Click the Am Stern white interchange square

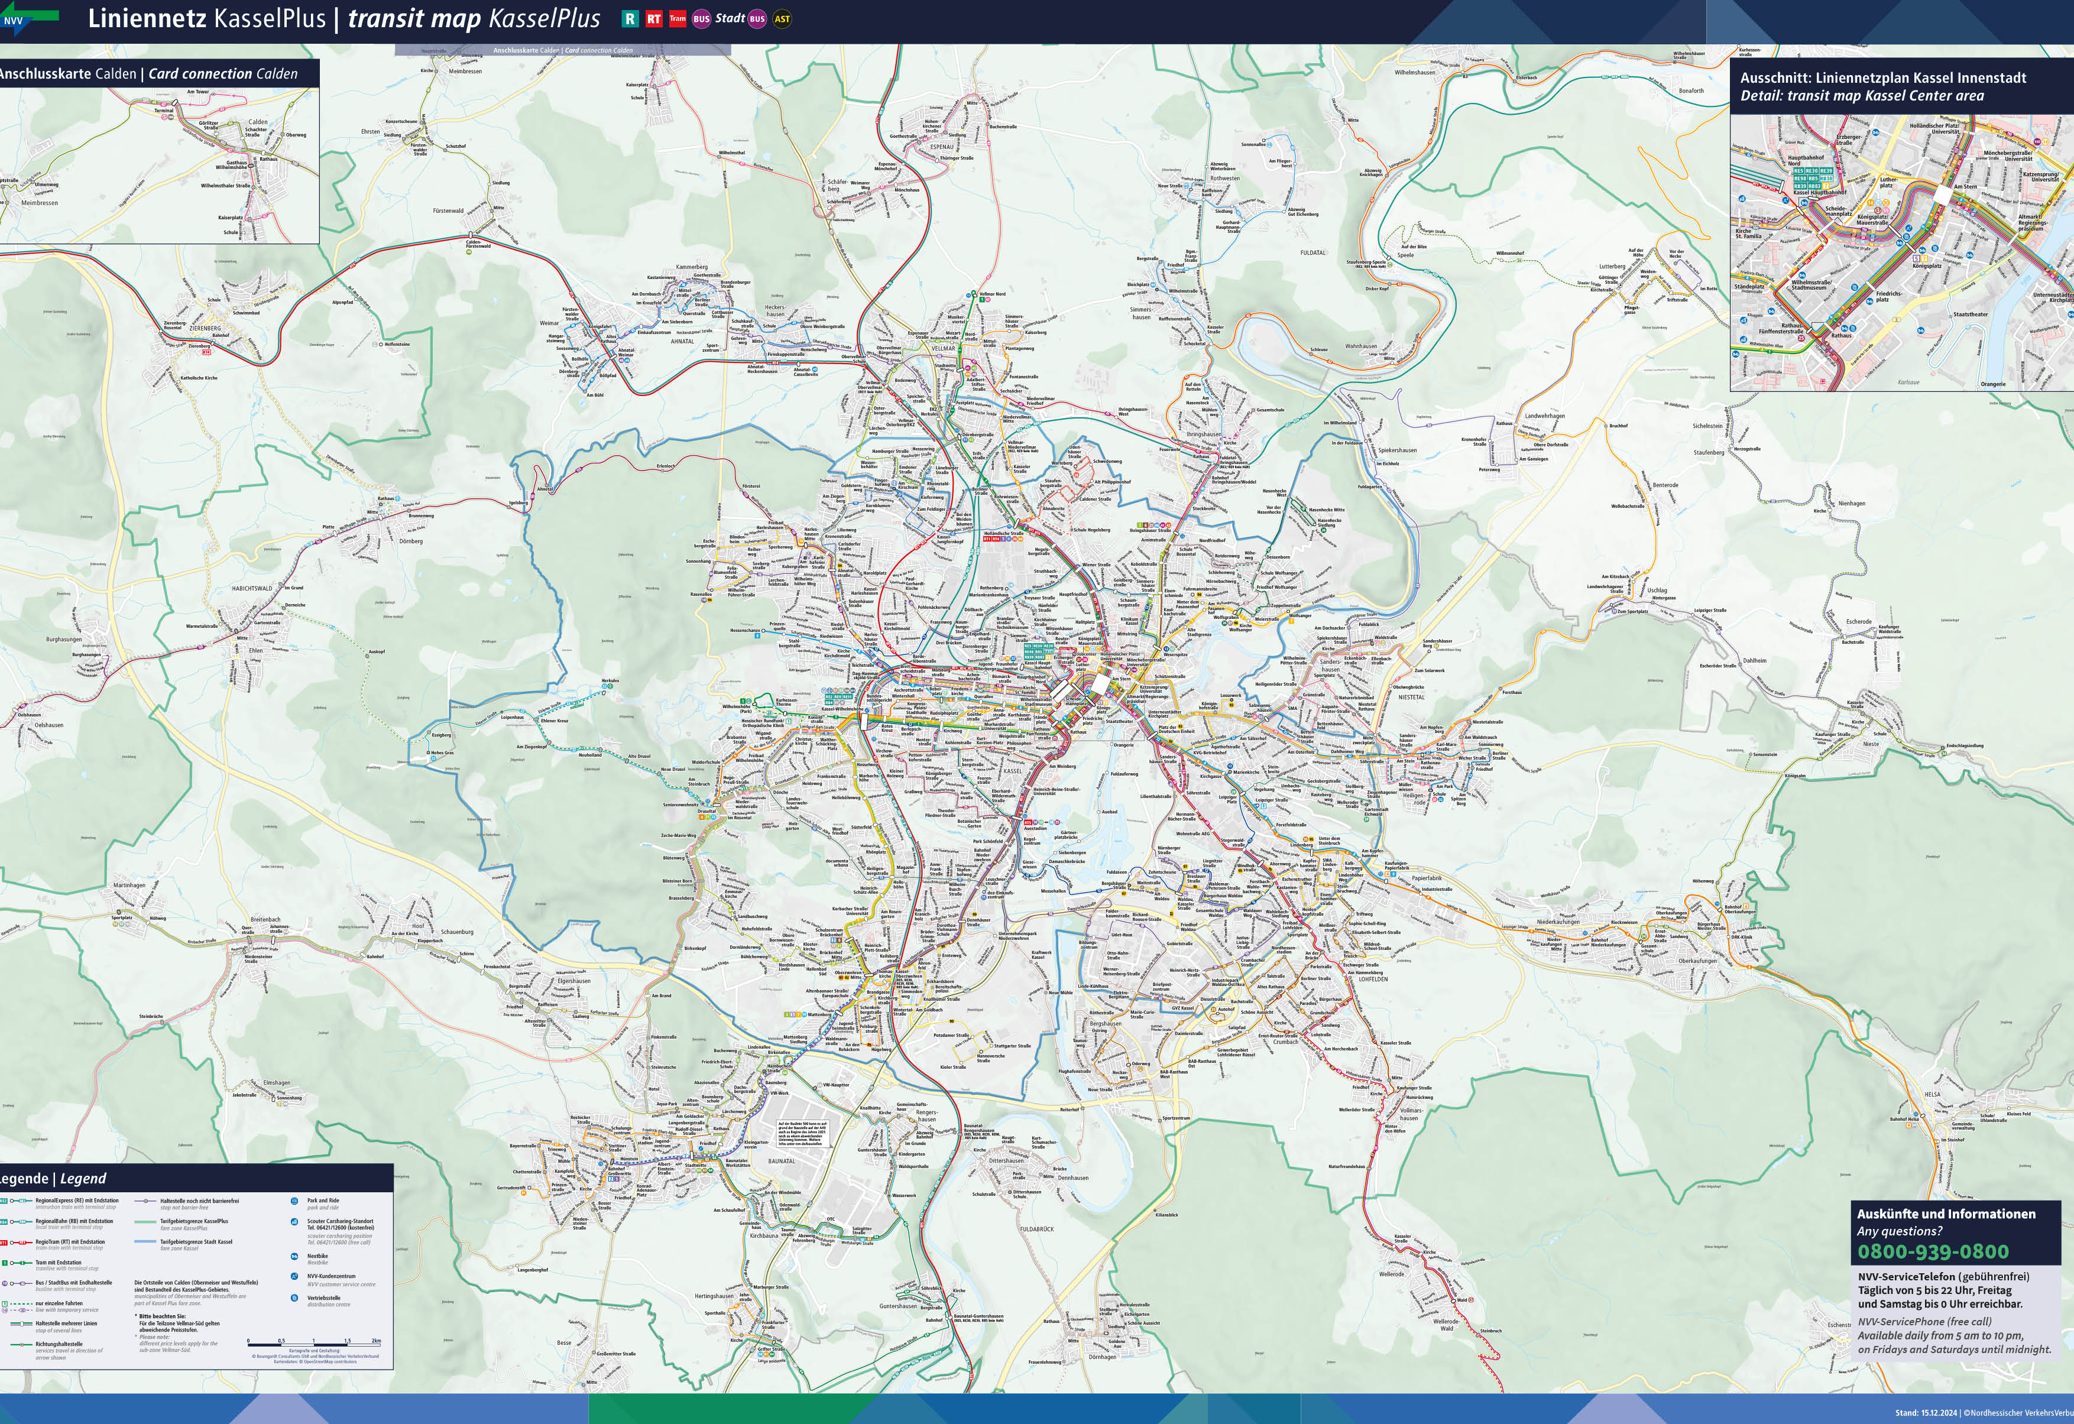(x=1943, y=194)
